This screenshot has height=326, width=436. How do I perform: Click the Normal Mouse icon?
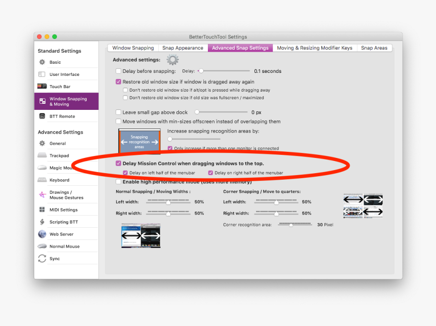pos(42,246)
